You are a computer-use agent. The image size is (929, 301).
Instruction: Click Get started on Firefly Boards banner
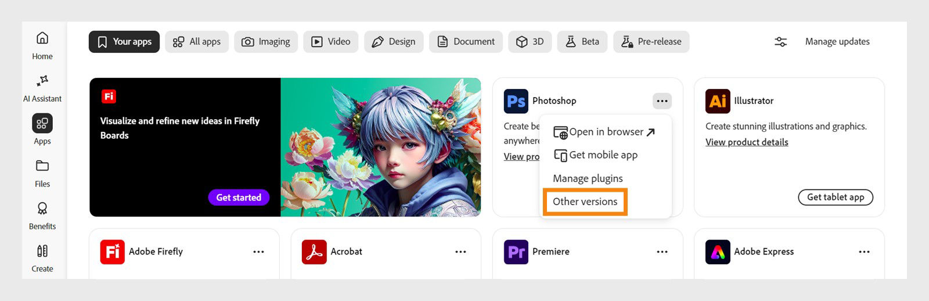tap(239, 198)
